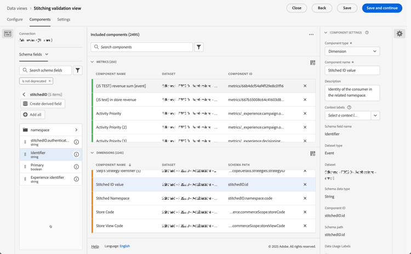Change language via English link
411x254 pixels.
(x=125, y=246)
